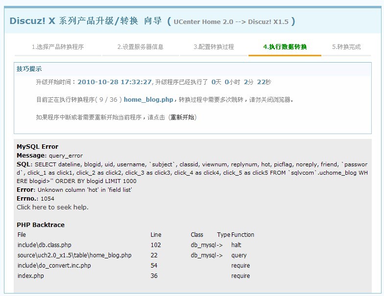
Task: Click the 技巧提示 heading
Action: (x=29, y=69)
